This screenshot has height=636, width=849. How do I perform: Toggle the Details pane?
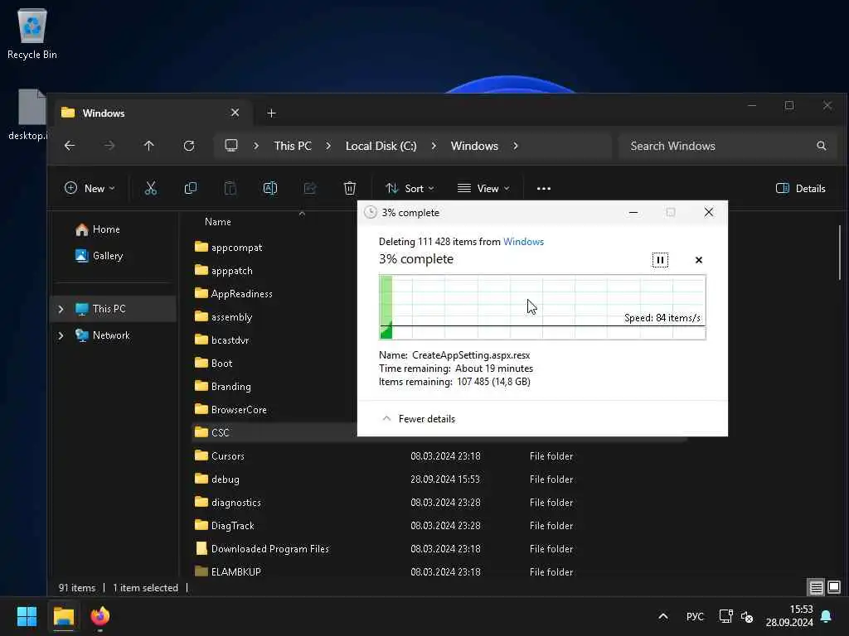tap(800, 188)
